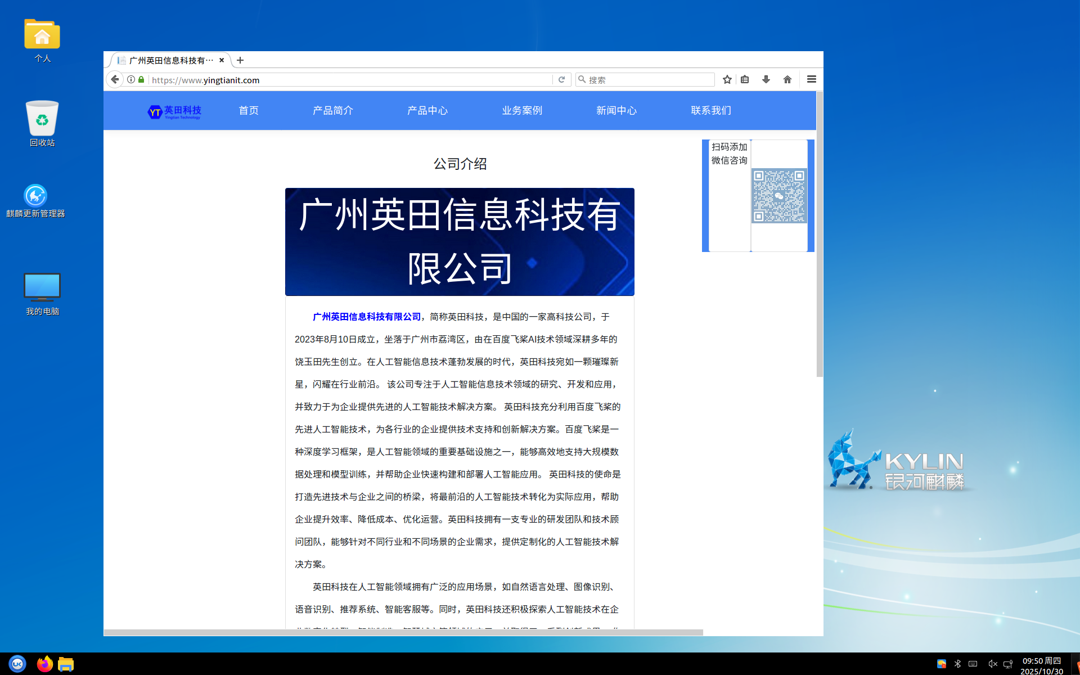
Task: Launch Firefox from the taskbar
Action: 44,664
